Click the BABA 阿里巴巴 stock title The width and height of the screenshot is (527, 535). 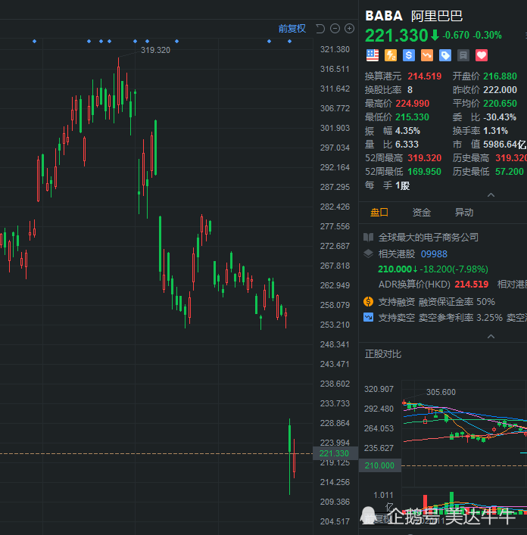coord(413,16)
